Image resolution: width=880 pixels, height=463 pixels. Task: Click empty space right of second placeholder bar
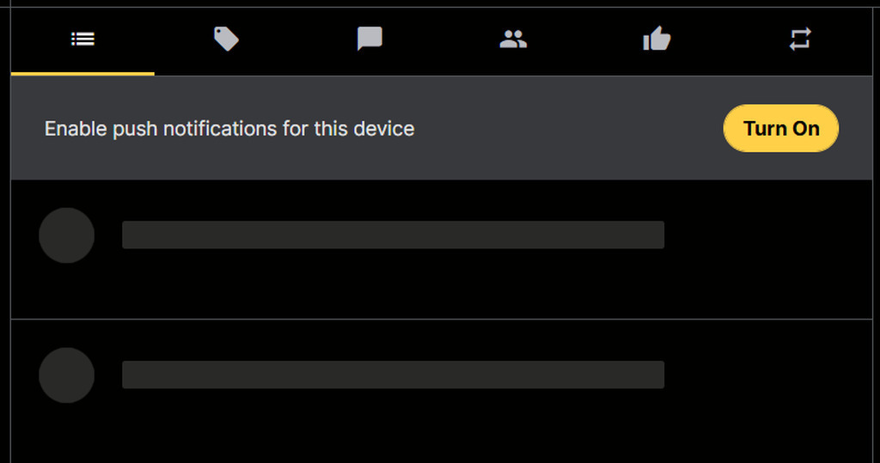click(x=767, y=375)
